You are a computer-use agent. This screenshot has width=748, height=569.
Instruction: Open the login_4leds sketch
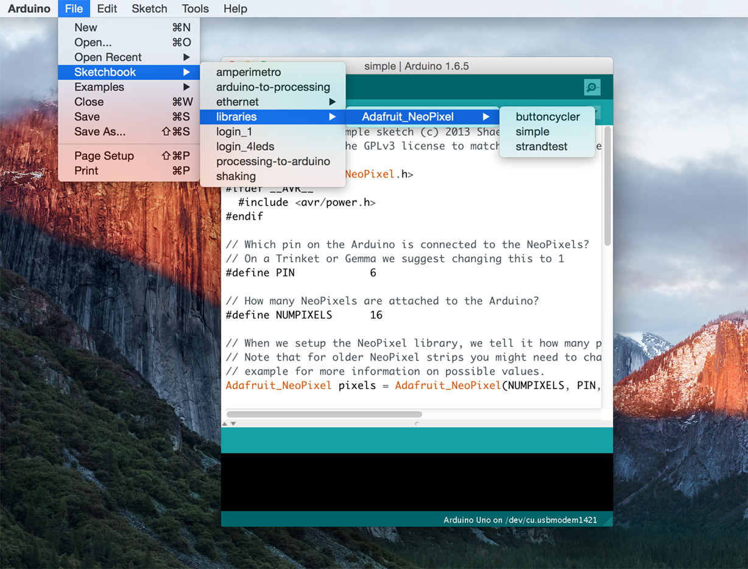pos(273,147)
